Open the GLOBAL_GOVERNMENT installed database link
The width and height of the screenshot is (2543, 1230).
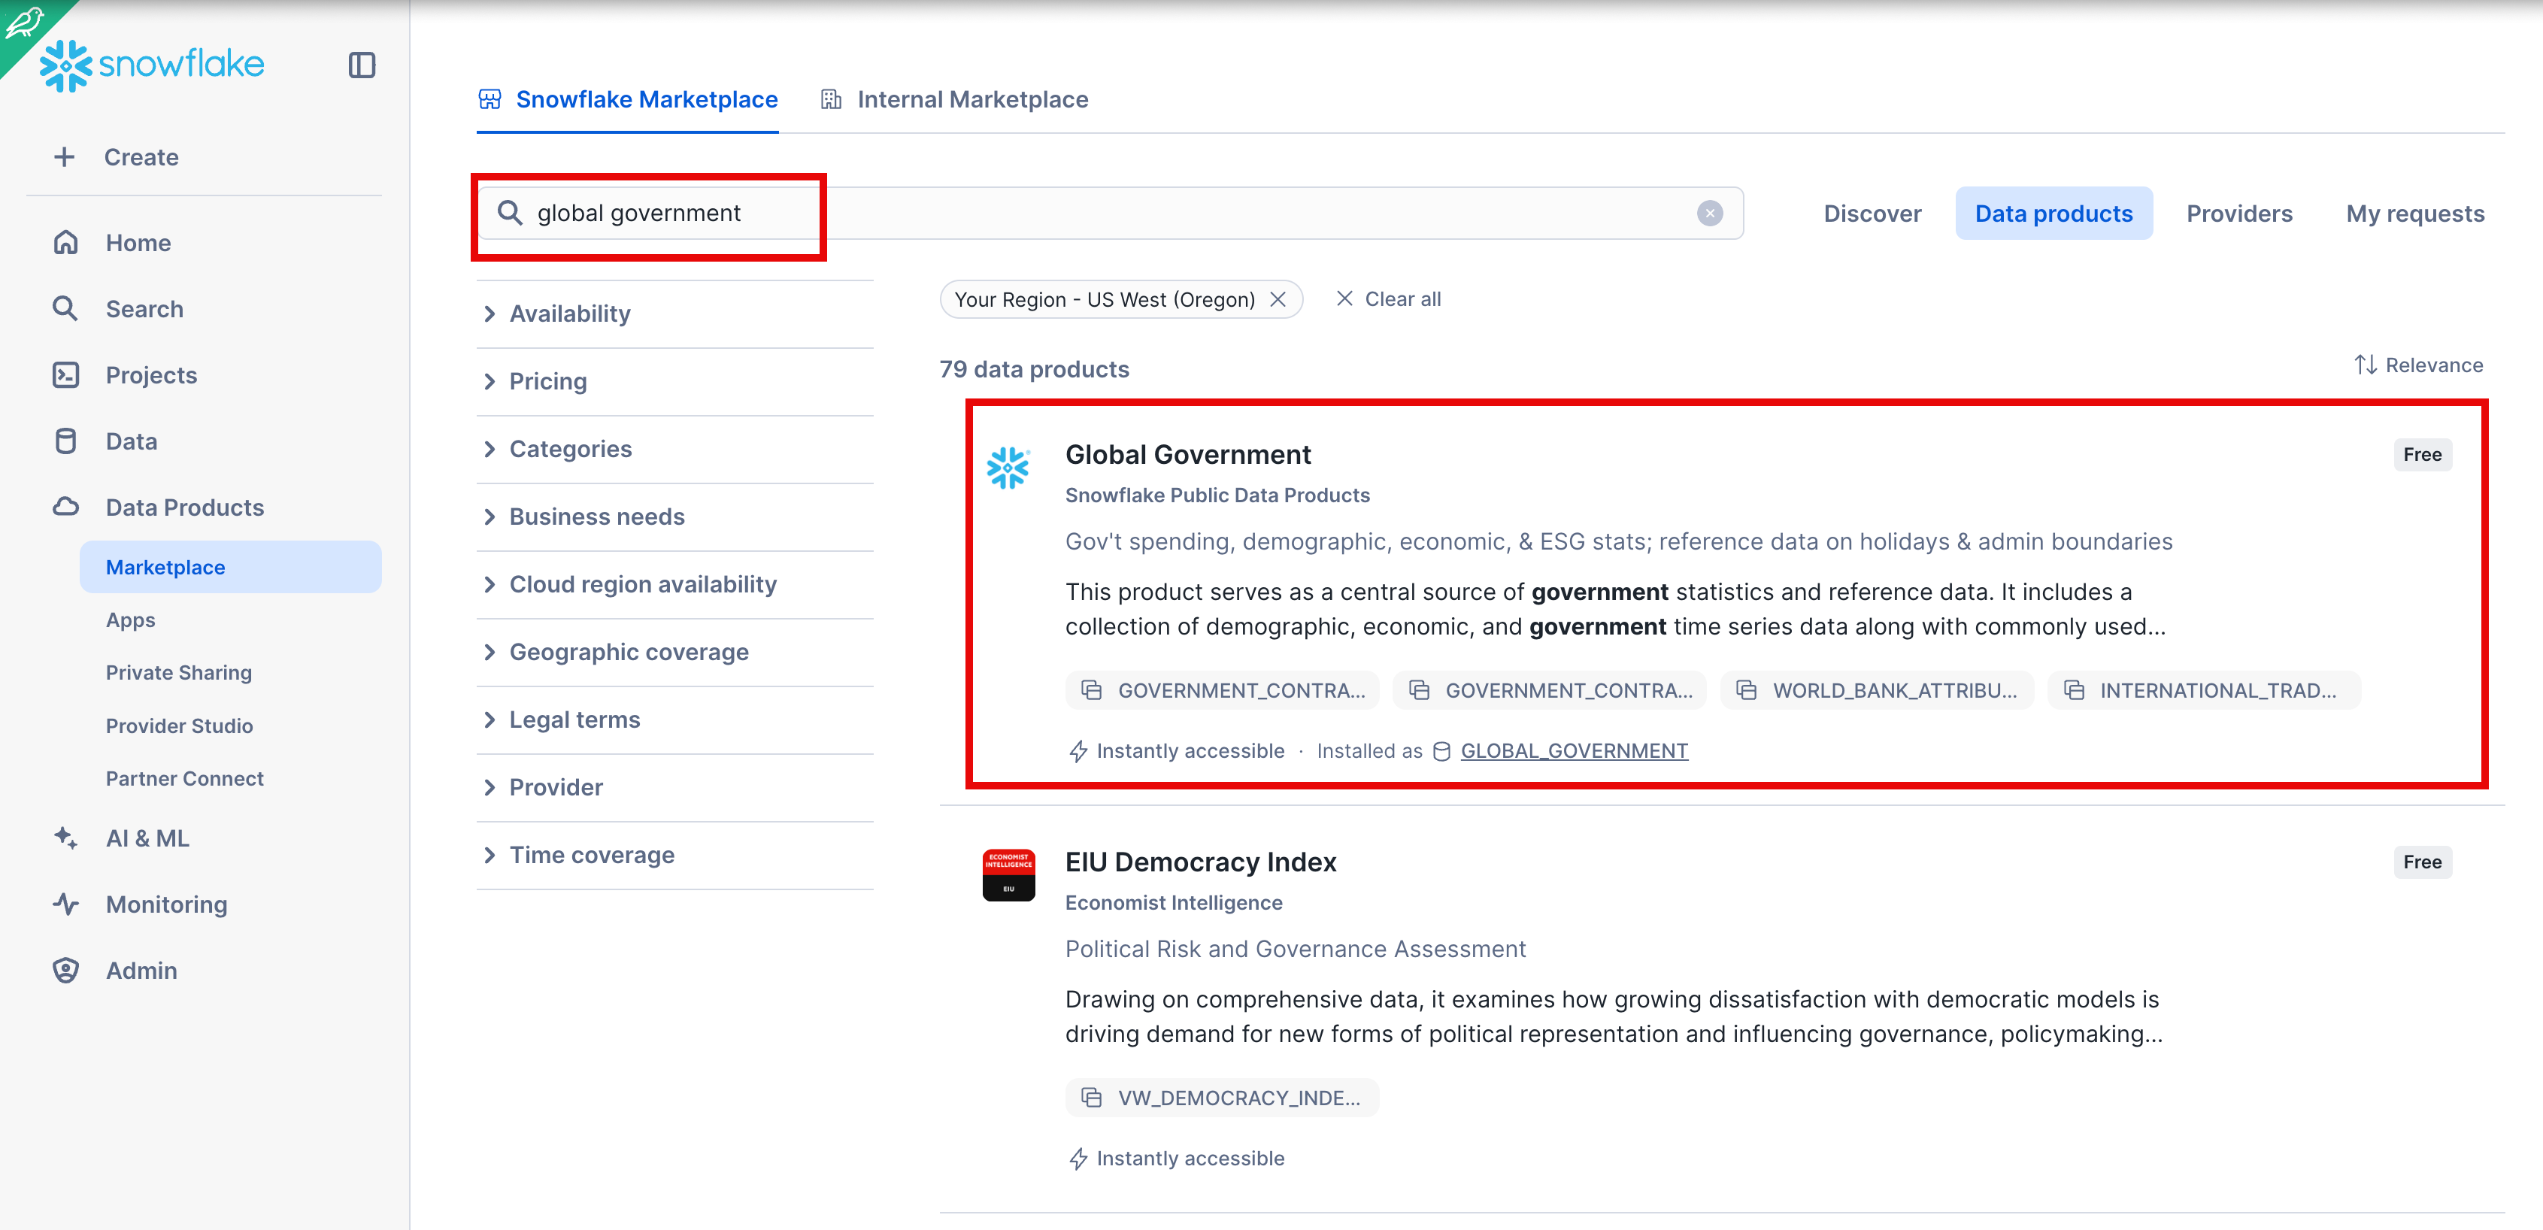1574,751
